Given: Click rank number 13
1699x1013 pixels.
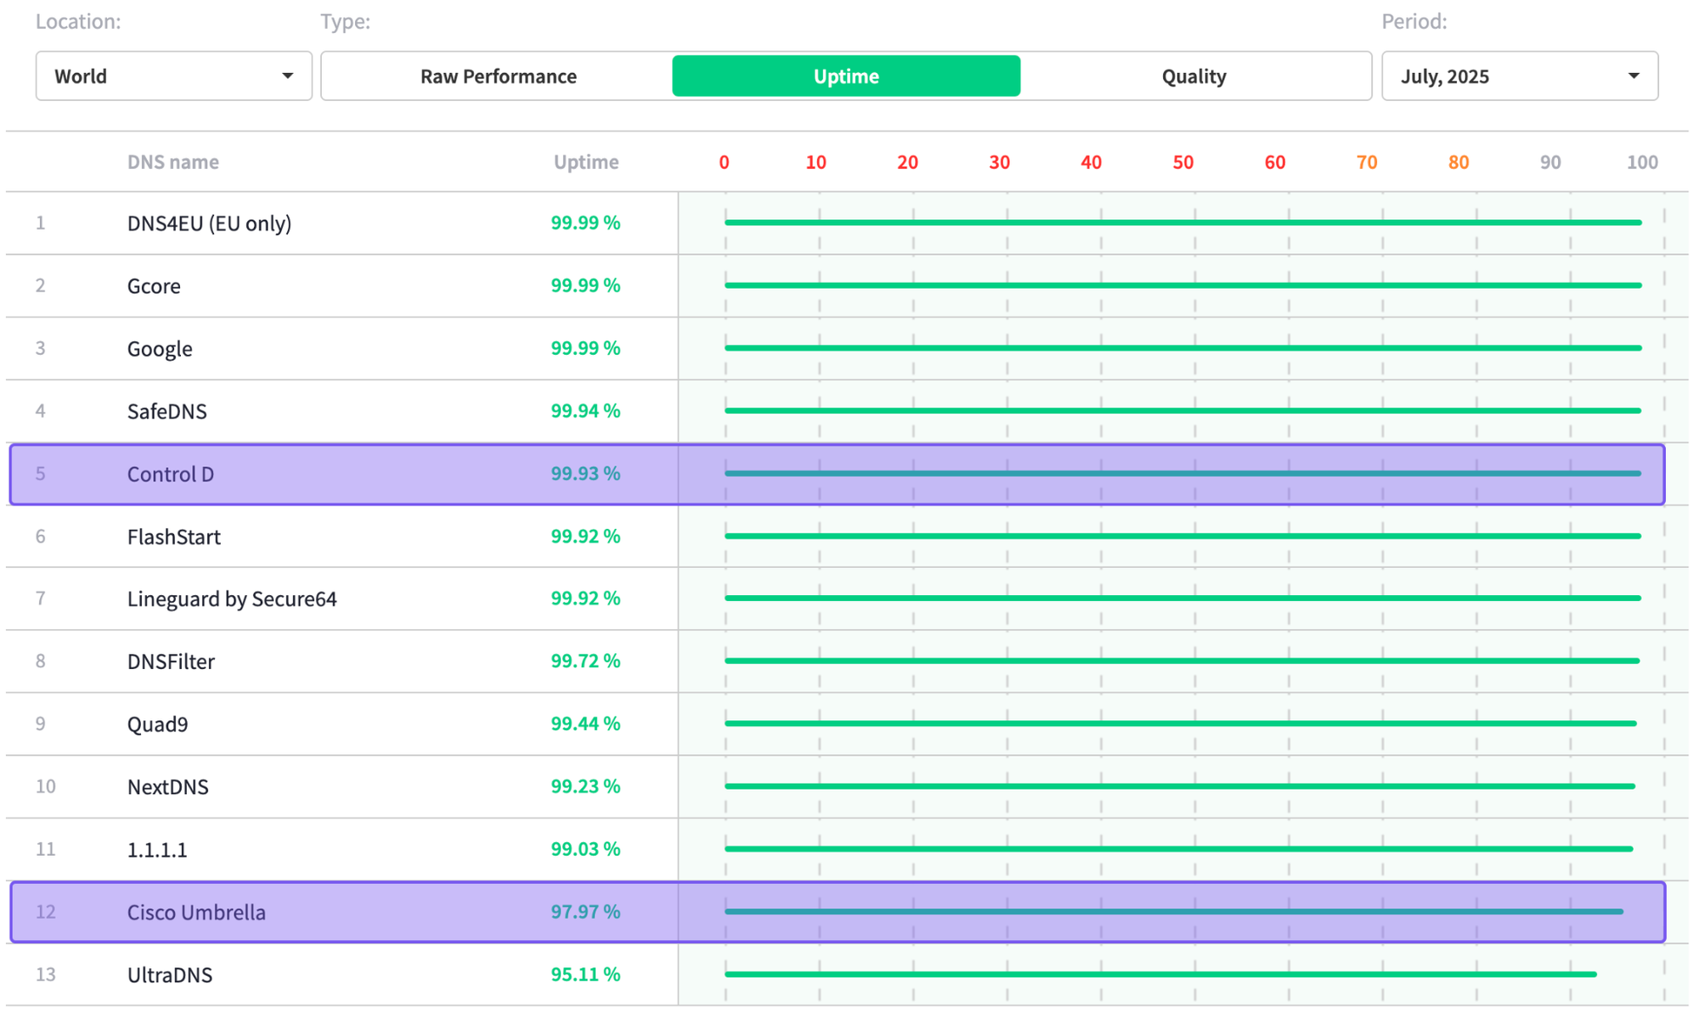Looking at the screenshot, I should coord(46,975).
